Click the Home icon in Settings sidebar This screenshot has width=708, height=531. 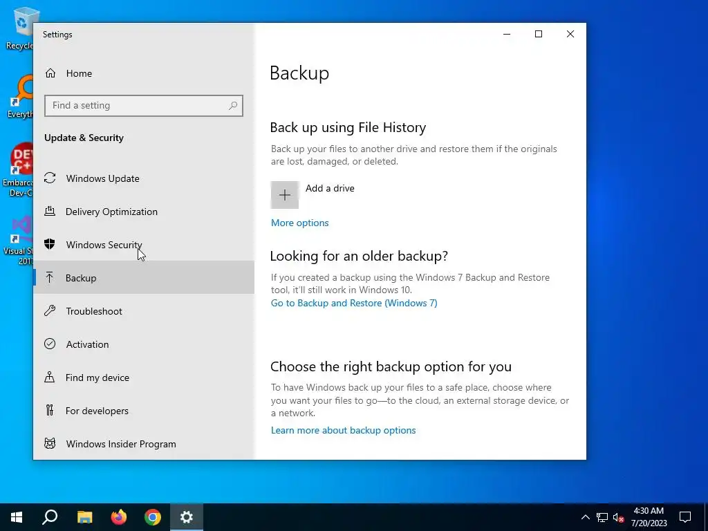(x=50, y=73)
